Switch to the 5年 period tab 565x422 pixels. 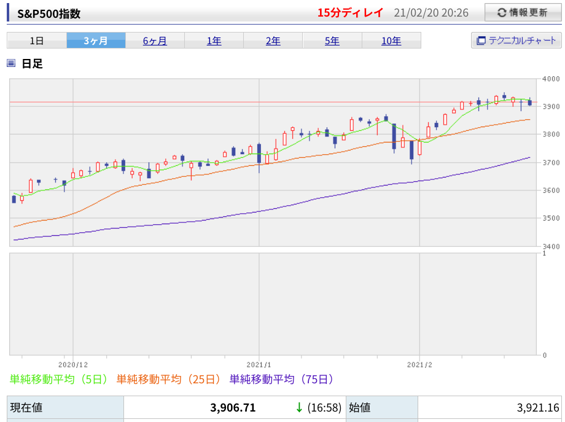click(332, 41)
